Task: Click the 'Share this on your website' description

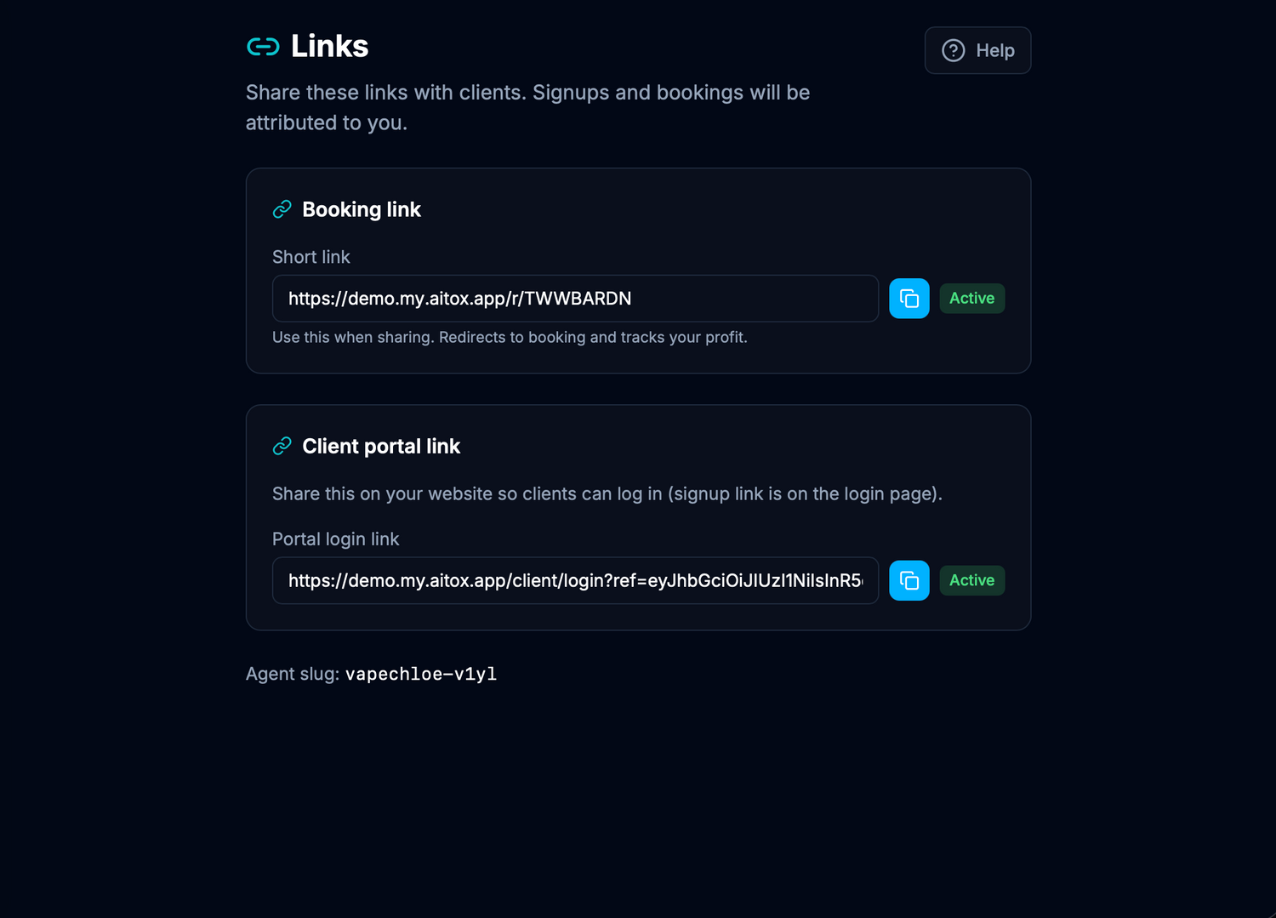Action: [607, 494]
